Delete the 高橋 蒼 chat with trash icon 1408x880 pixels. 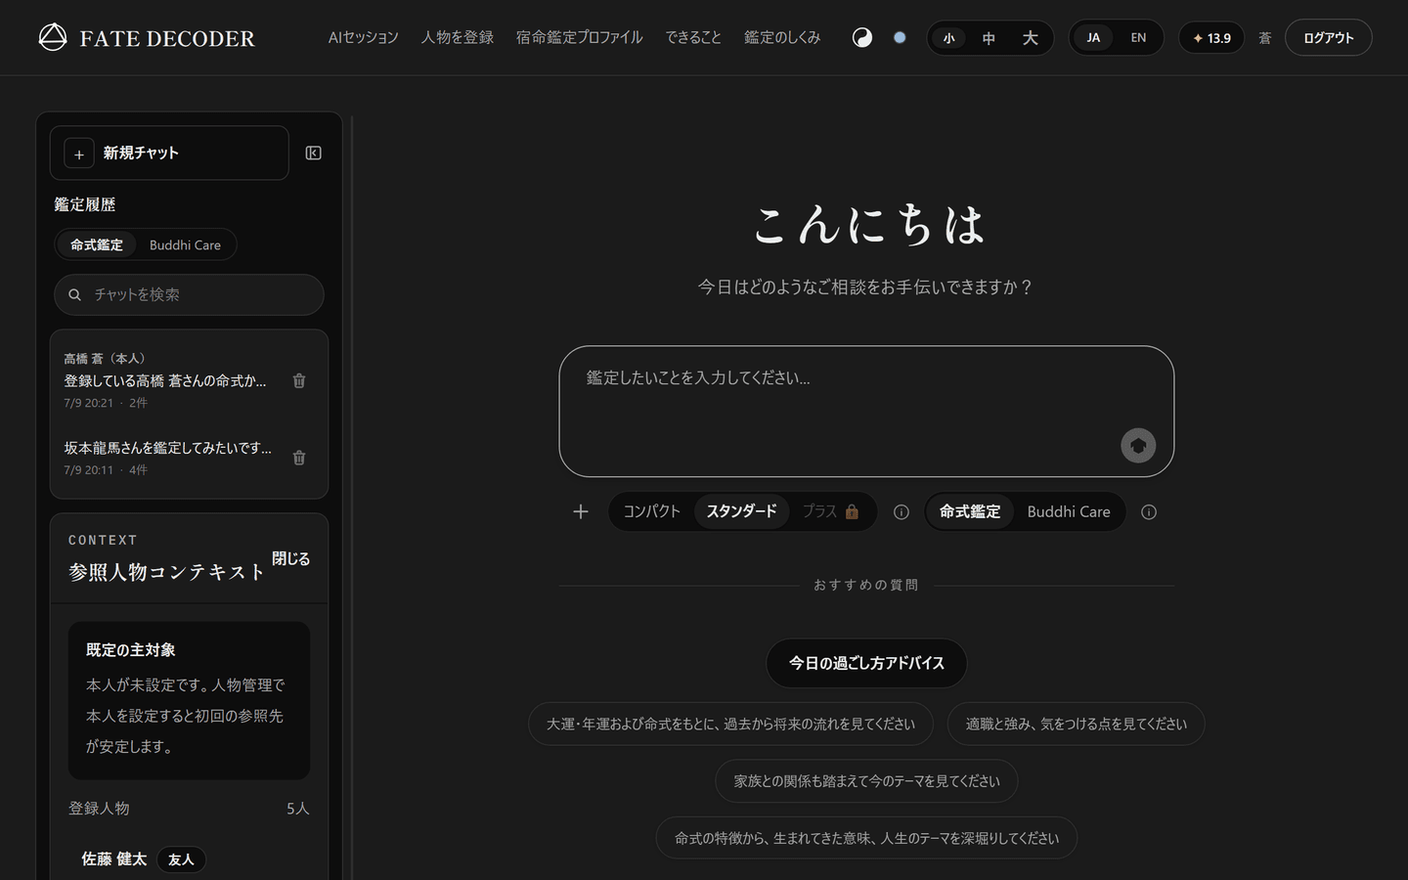[299, 380]
